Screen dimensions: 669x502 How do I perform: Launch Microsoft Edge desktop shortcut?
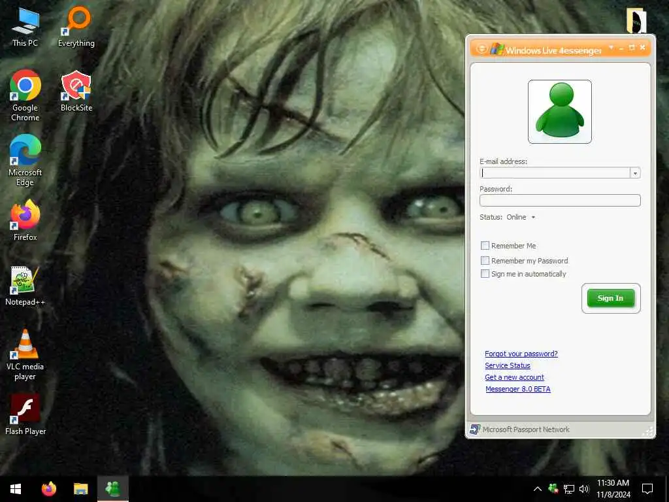click(25, 160)
